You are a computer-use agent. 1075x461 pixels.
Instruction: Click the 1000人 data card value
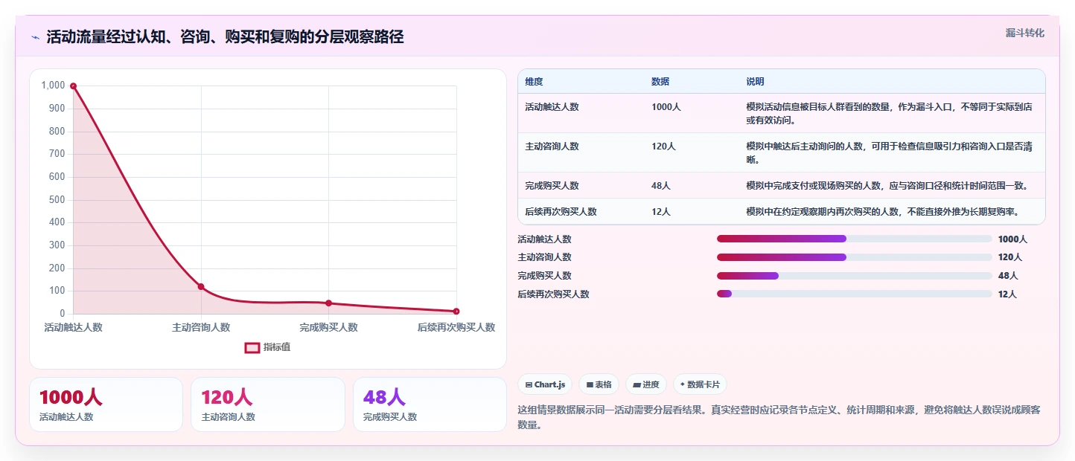70,398
